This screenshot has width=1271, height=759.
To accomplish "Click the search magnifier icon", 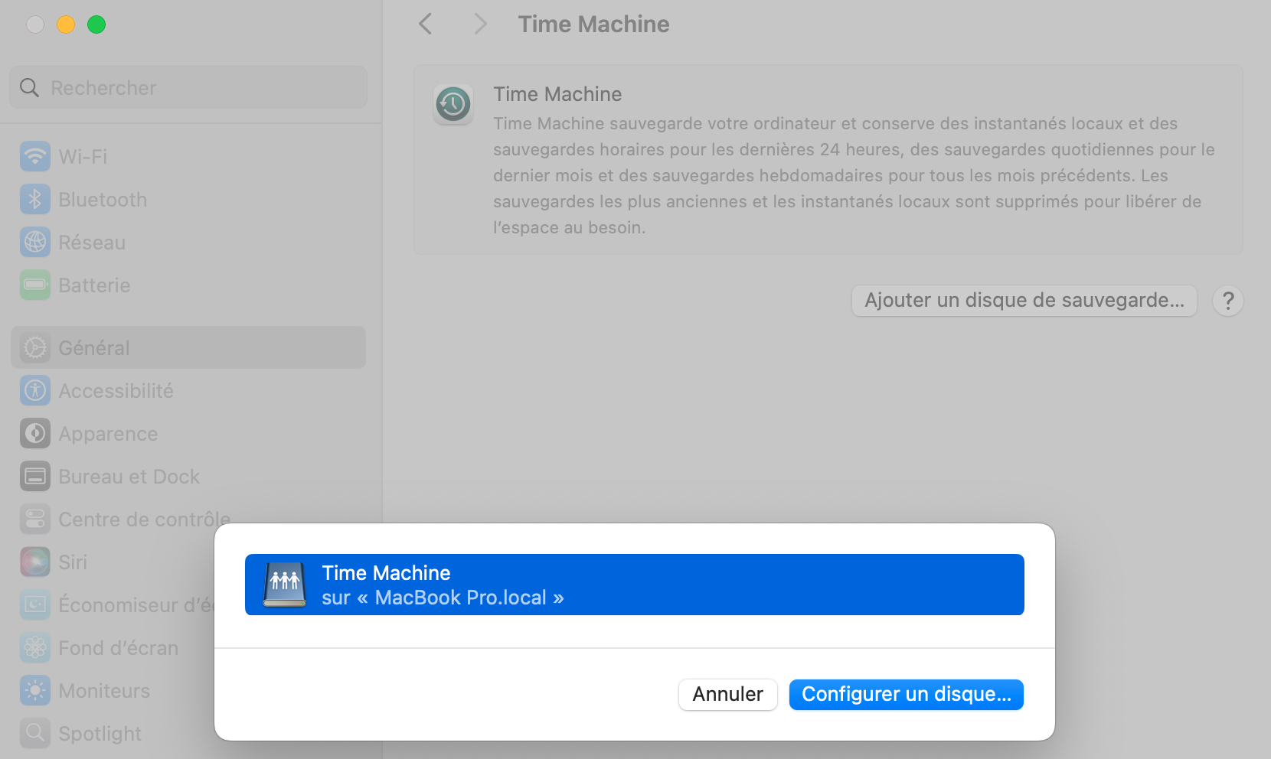I will [29, 88].
